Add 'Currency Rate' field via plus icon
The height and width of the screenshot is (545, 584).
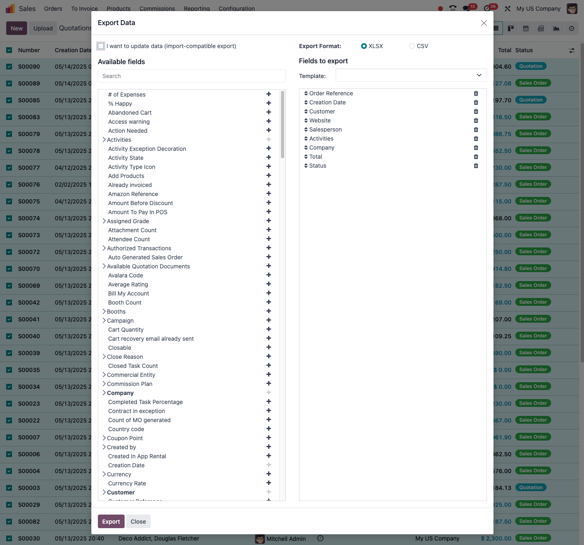[269, 483]
